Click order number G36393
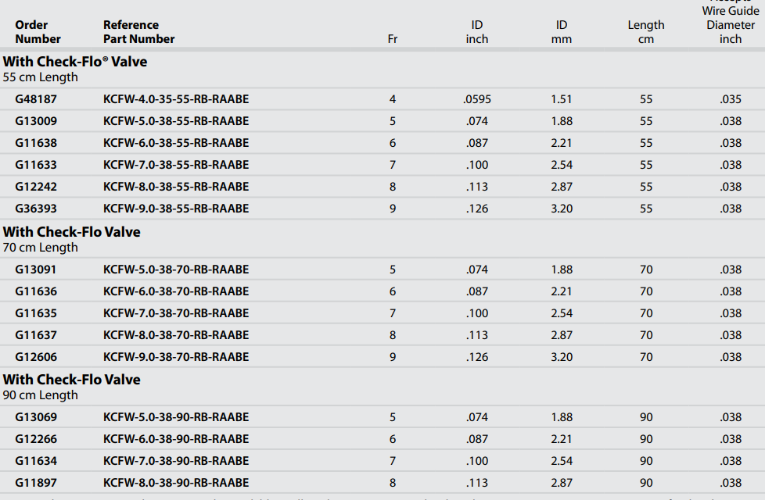The image size is (765, 500). click(36, 209)
